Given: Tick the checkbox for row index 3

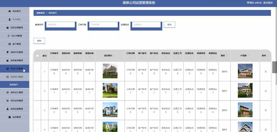Looking at the screenshot, I should 37,110.
